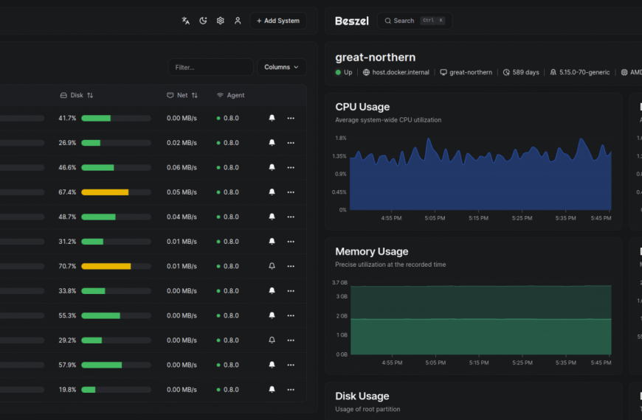Click the host.docker.internal globe icon

366,72
